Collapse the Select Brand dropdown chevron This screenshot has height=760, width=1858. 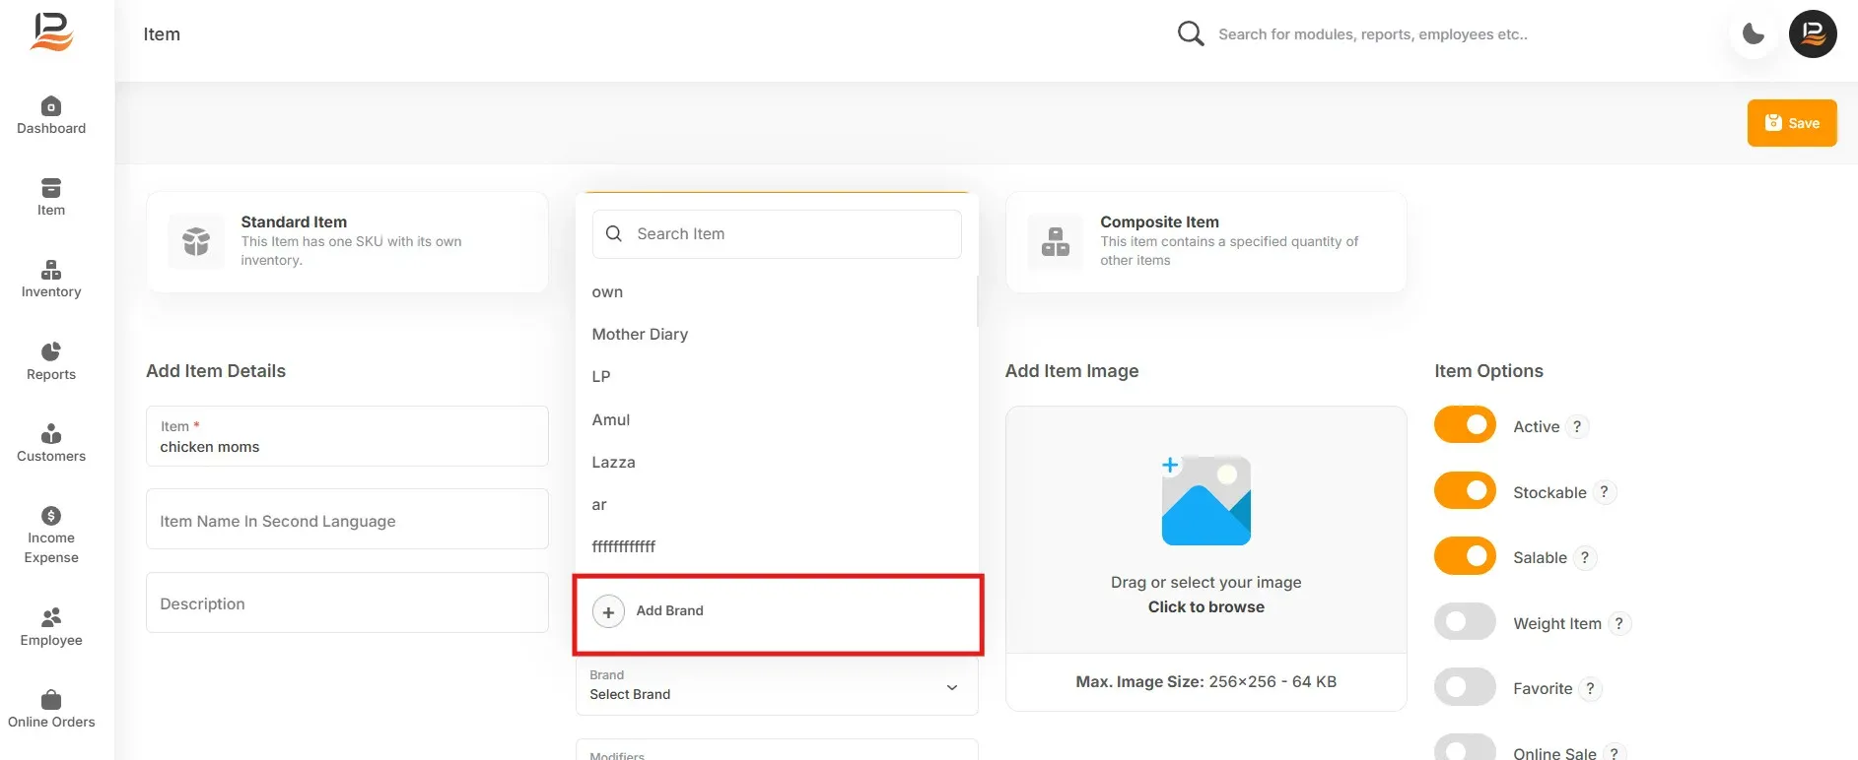(952, 687)
